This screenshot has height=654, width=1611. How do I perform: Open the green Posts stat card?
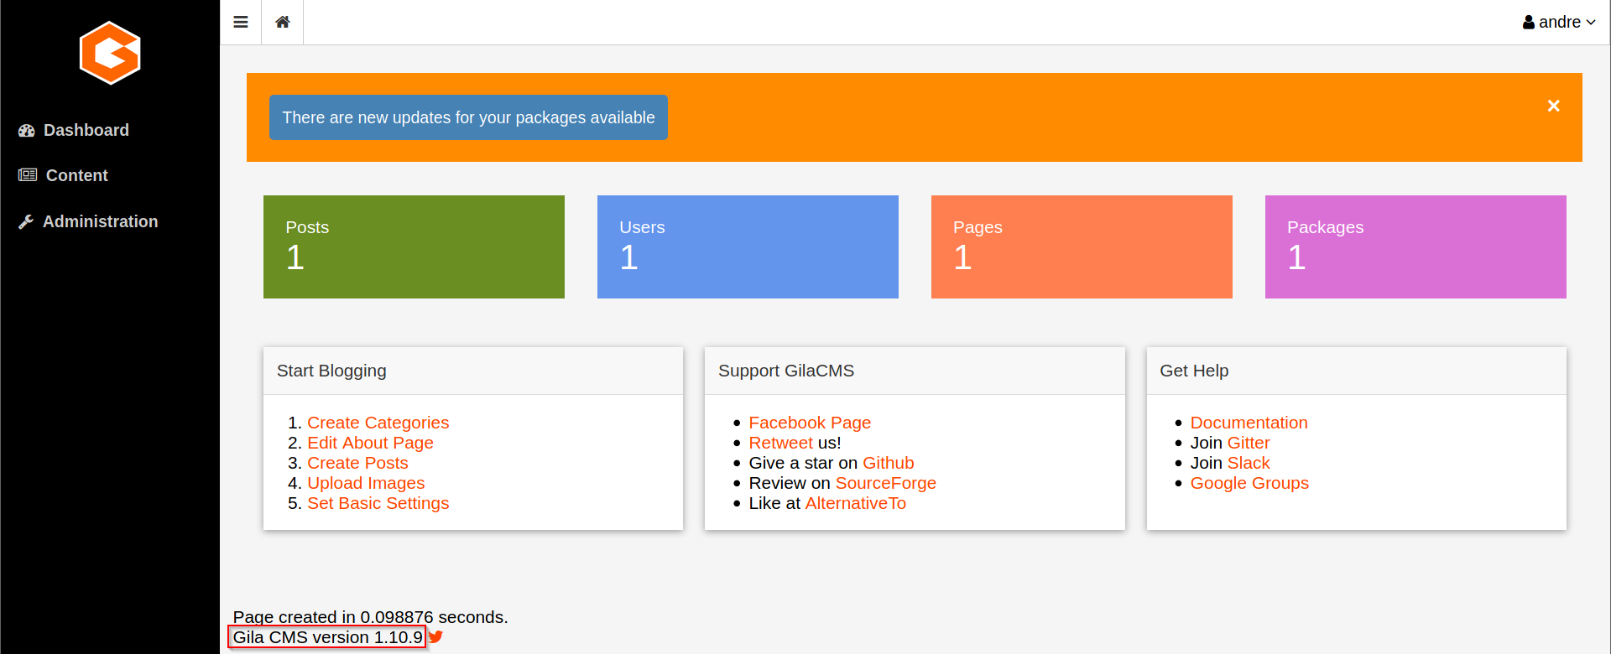point(414,247)
